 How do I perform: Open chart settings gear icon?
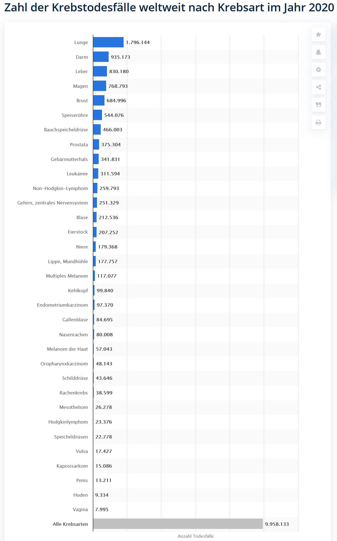[318, 70]
